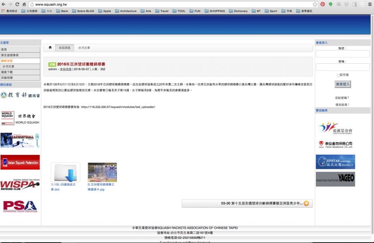Open the browser home page icon
Image resolution: width=374 pixels, height=243 pixels.
pos(24,4)
